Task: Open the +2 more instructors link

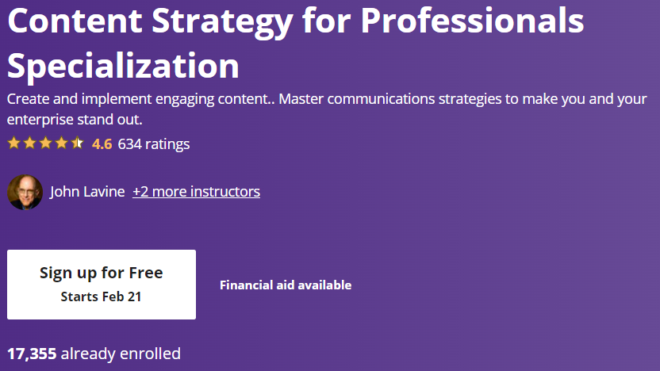Action: pyautogui.click(x=196, y=192)
